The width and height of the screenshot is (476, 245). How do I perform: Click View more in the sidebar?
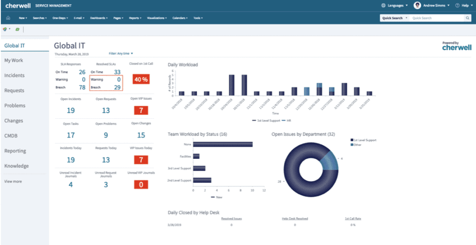13,181
